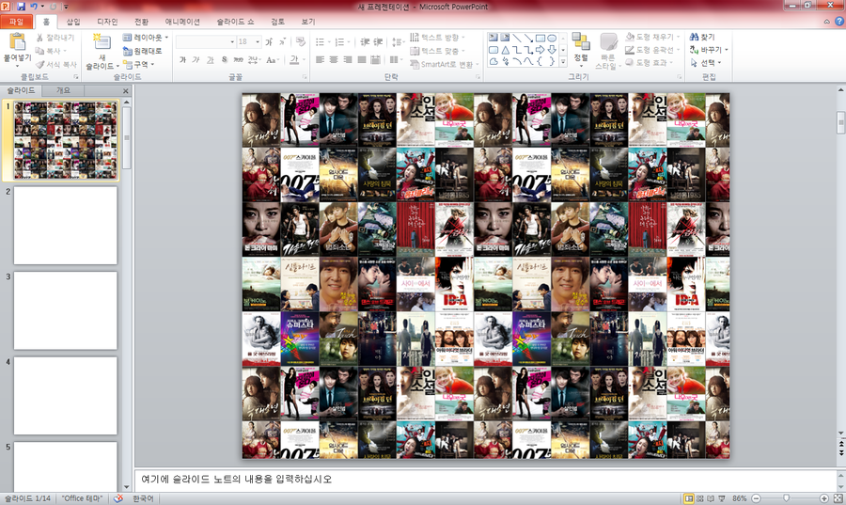
Task: Click the zoom level 86% button
Action: [x=739, y=498]
